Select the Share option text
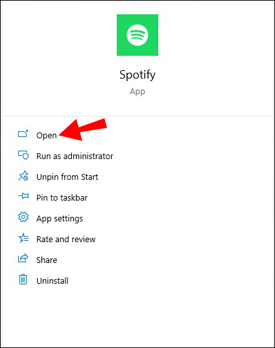The height and width of the screenshot is (348, 275). (47, 260)
